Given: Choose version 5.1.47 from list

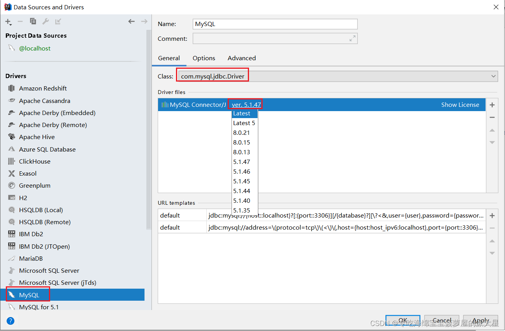Looking at the screenshot, I should pos(245,162).
